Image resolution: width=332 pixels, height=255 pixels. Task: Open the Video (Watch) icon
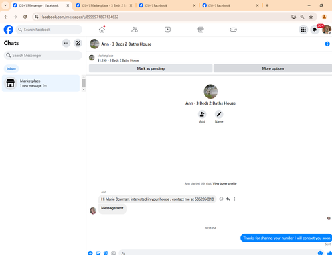point(167,30)
